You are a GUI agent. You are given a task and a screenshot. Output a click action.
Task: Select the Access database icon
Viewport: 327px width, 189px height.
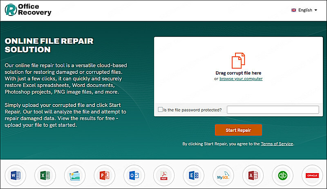pyautogui.click(x=253, y=175)
